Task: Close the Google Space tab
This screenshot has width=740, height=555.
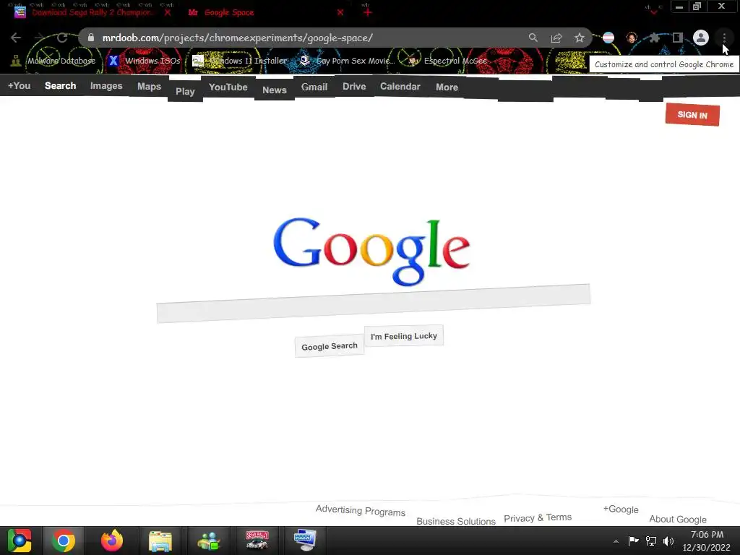Action: (340, 12)
